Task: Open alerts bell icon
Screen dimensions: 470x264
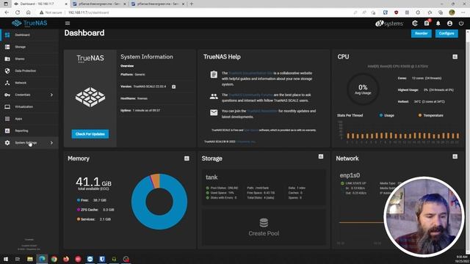Action: tap(438, 23)
